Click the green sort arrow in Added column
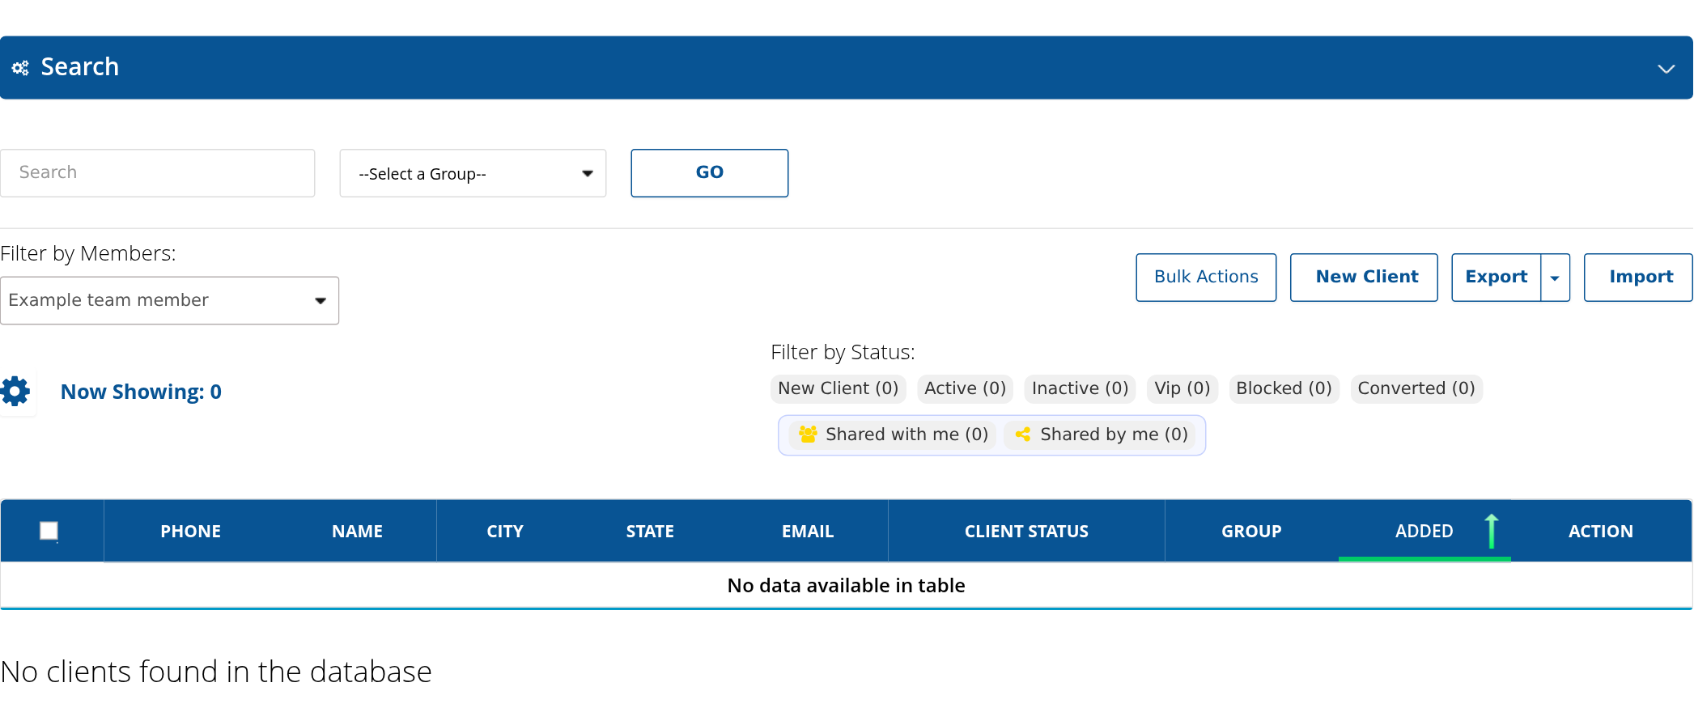 point(1492,531)
